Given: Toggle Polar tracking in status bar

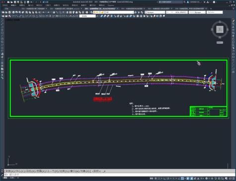Looking at the screenshot, I should coord(168,179).
